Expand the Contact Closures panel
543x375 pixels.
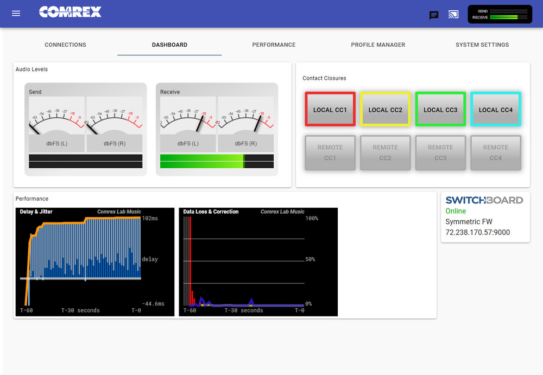click(324, 78)
